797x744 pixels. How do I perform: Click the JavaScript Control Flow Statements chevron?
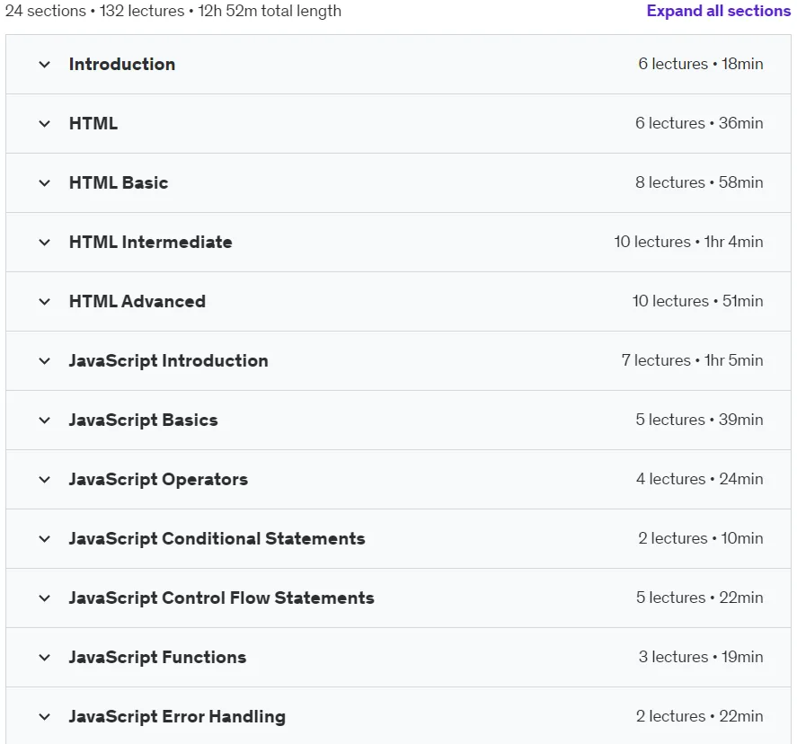(x=45, y=598)
